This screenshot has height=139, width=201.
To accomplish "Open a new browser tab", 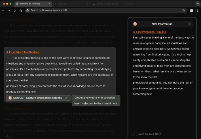I will (132, 4).
